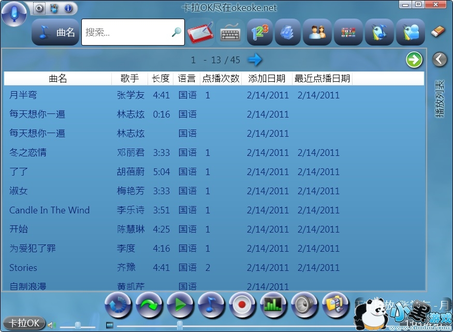Viewport: 453px width, 332px height.
Task: Select song 月半弯
Action: [x=23, y=95]
